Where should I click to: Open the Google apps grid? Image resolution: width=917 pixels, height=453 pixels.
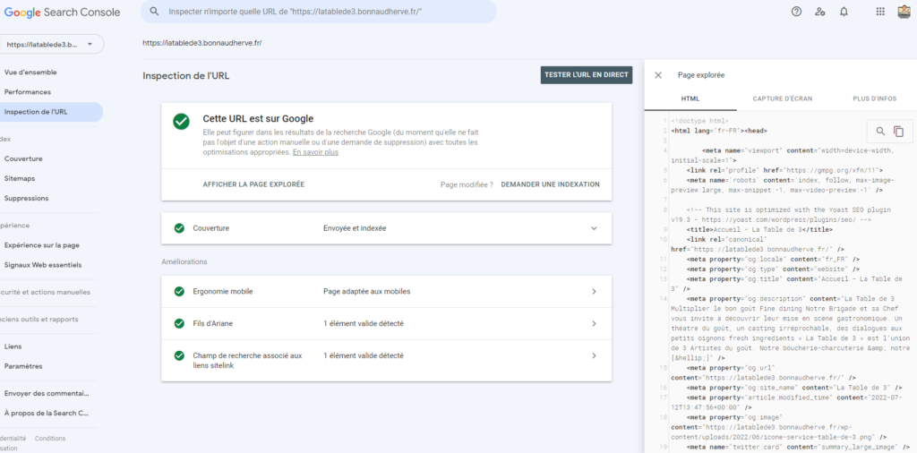pyautogui.click(x=879, y=12)
